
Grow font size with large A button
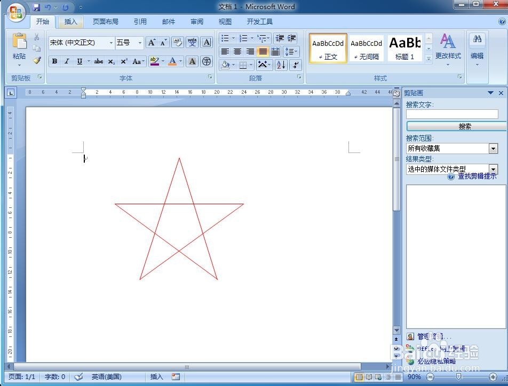(152, 43)
